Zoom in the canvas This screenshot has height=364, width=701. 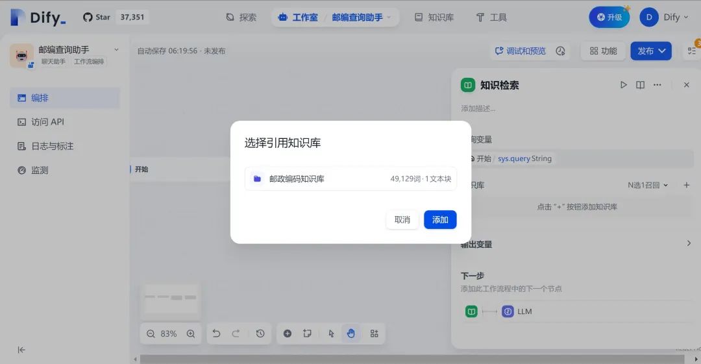[191, 334]
